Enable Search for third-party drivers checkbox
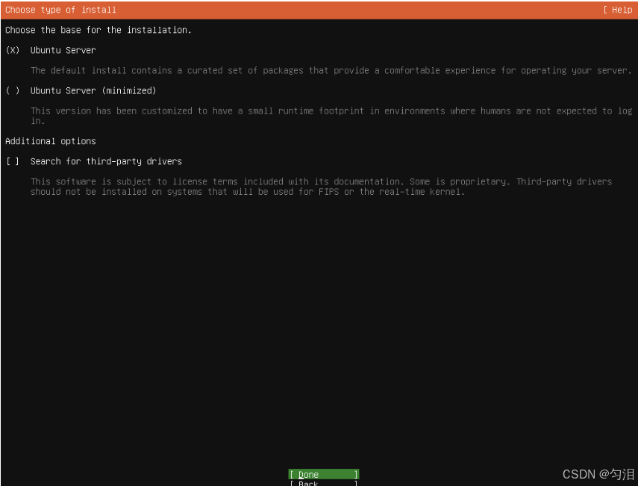 click(13, 161)
